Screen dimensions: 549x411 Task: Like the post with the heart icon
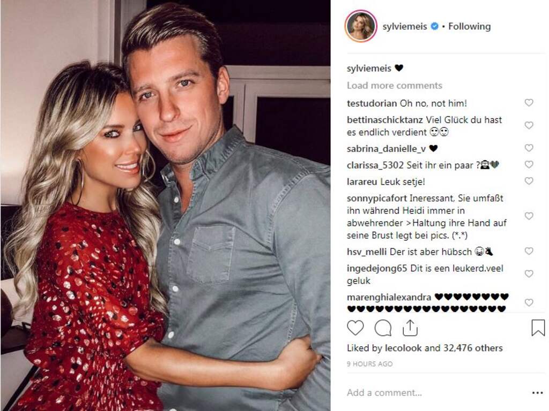[355, 328]
